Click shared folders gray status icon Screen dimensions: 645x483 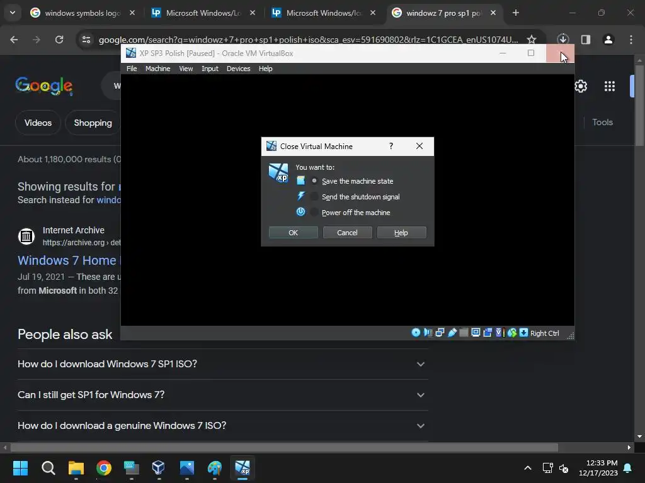click(x=464, y=333)
